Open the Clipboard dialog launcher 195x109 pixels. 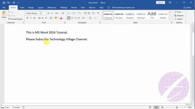pyautogui.click(x=23, y=23)
